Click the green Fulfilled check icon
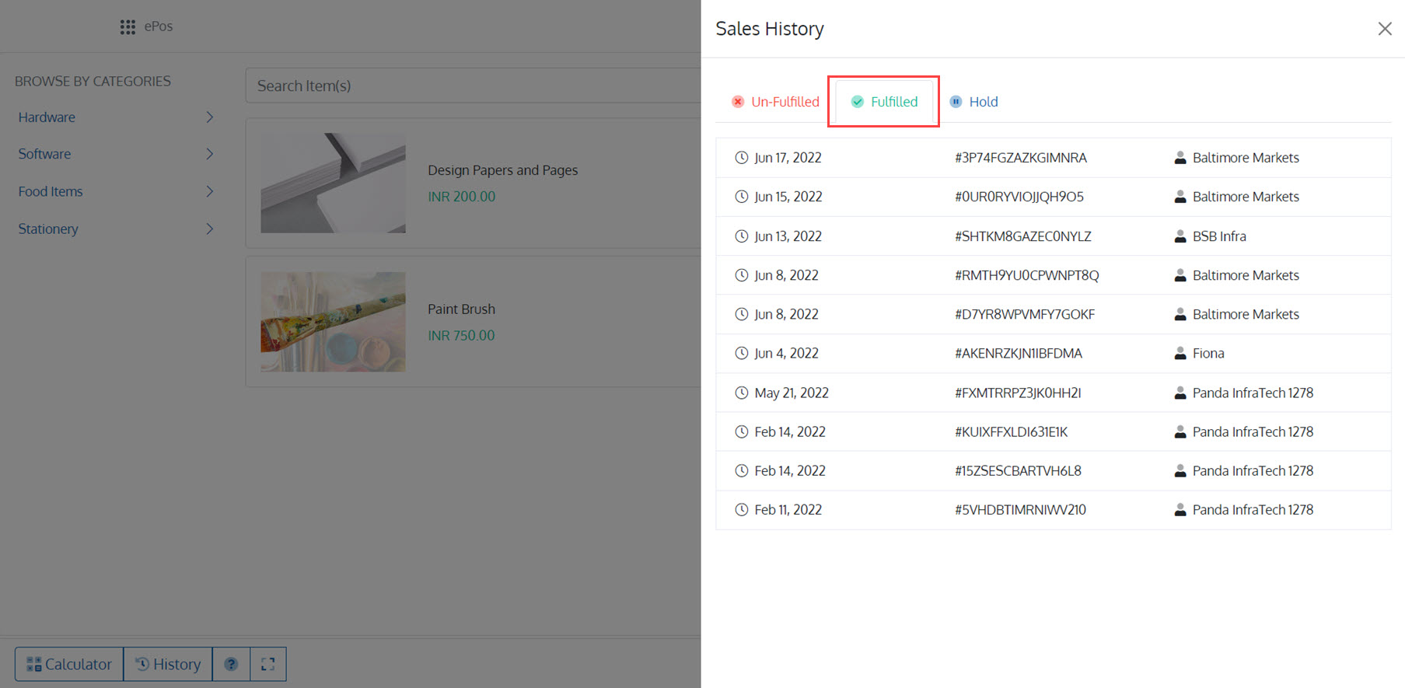The width and height of the screenshot is (1405, 688). (858, 102)
